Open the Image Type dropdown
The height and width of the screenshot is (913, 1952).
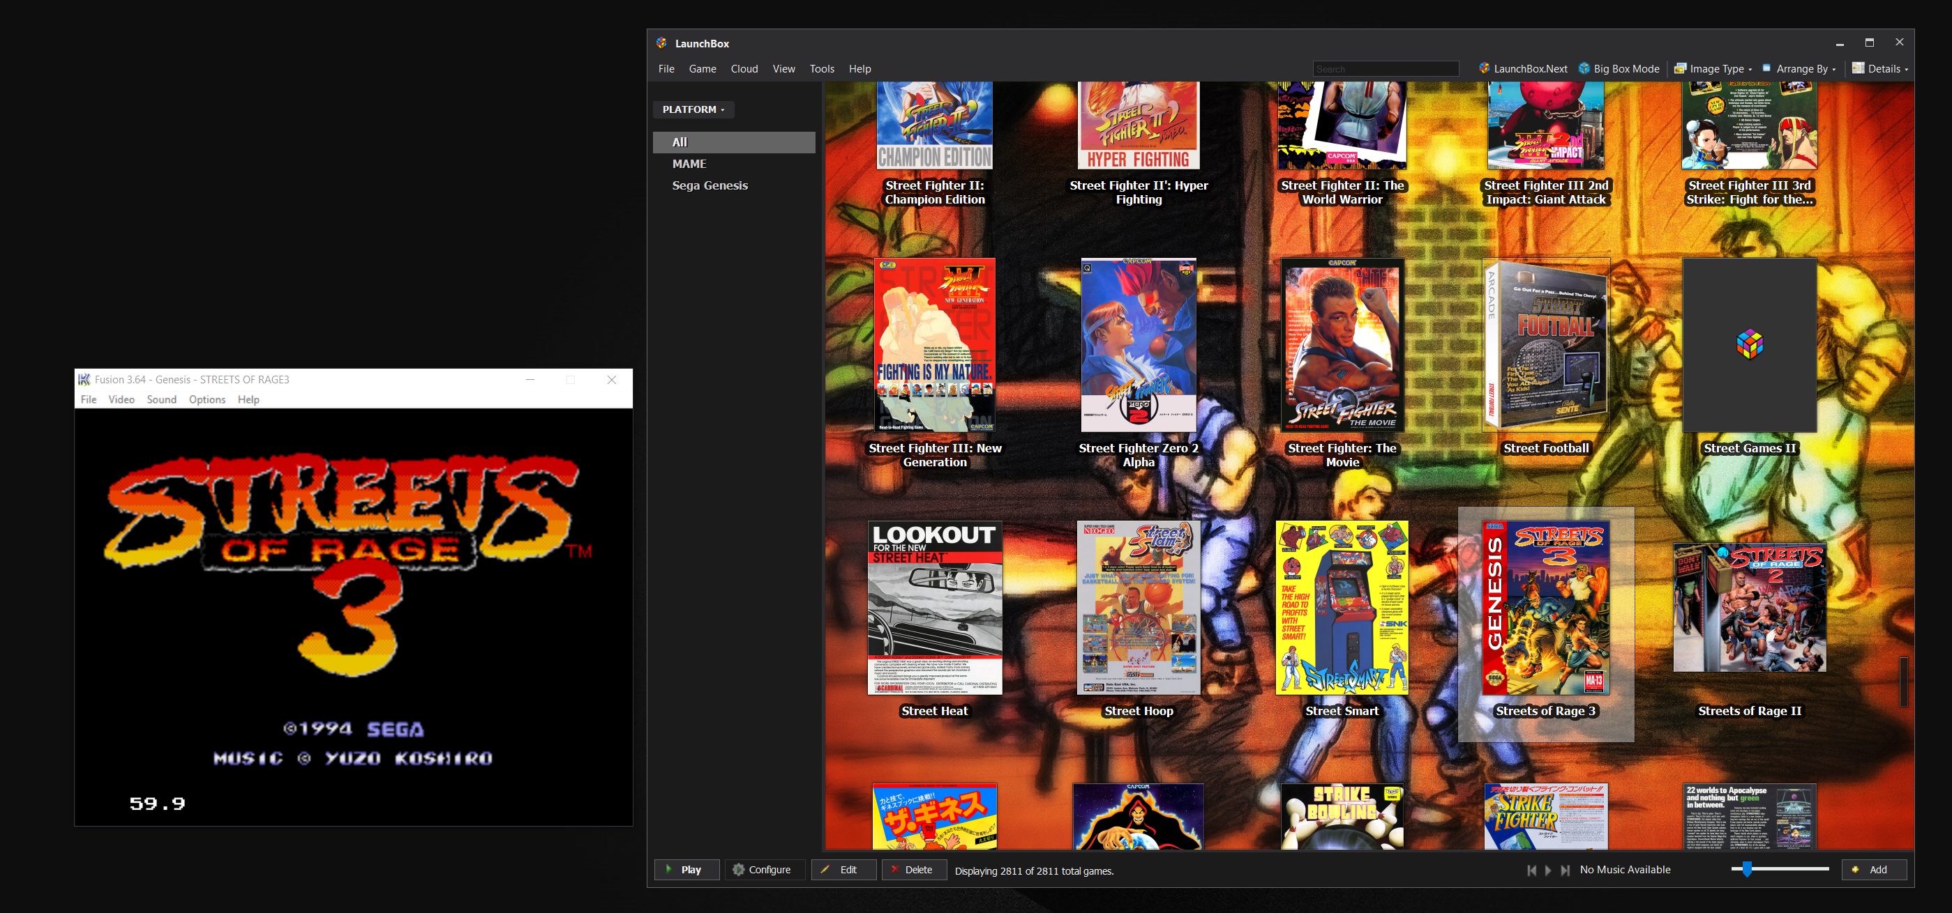[x=1713, y=68]
